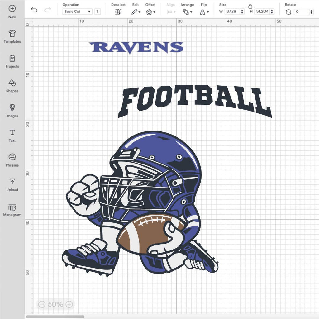Click the New project plus icon
Screen dimensions: 319x319
tap(12, 9)
